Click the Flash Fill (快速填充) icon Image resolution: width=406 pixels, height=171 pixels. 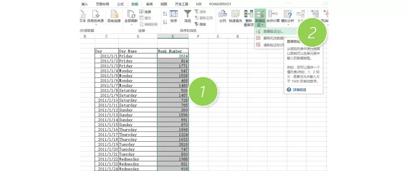pos(235,16)
